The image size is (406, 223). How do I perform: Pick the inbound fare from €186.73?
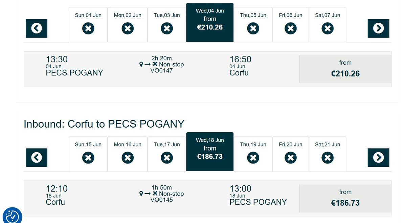click(x=345, y=198)
